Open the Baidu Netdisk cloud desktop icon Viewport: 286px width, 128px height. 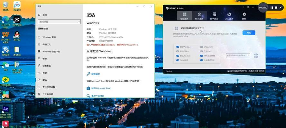click(x=17, y=6)
